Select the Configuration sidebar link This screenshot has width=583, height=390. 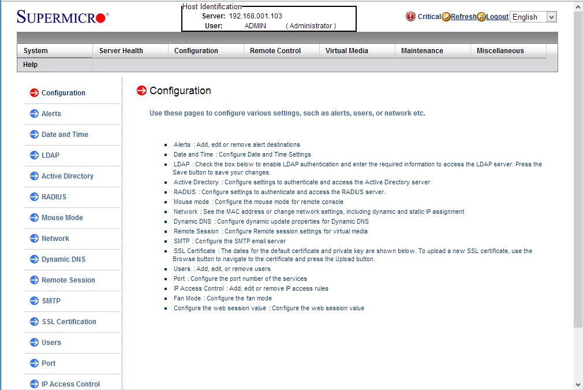click(63, 92)
